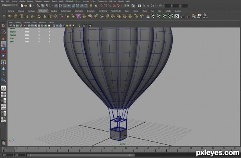This screenshot has width=241, height=158.
Task: Open the viewport View menu
Action: pyautogui.click(x=10, y=22)
